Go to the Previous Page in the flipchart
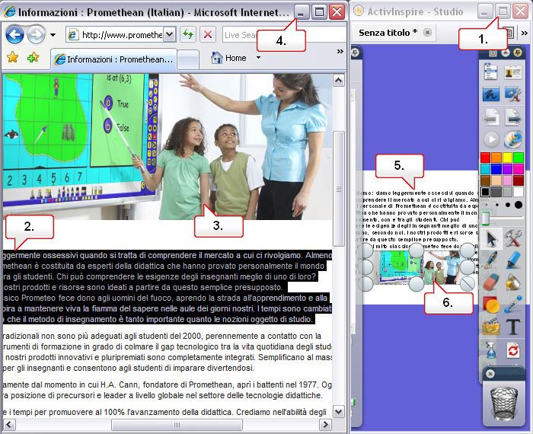Image resolution: width=533 pixels, height=434 pixels. pos(490,117)
